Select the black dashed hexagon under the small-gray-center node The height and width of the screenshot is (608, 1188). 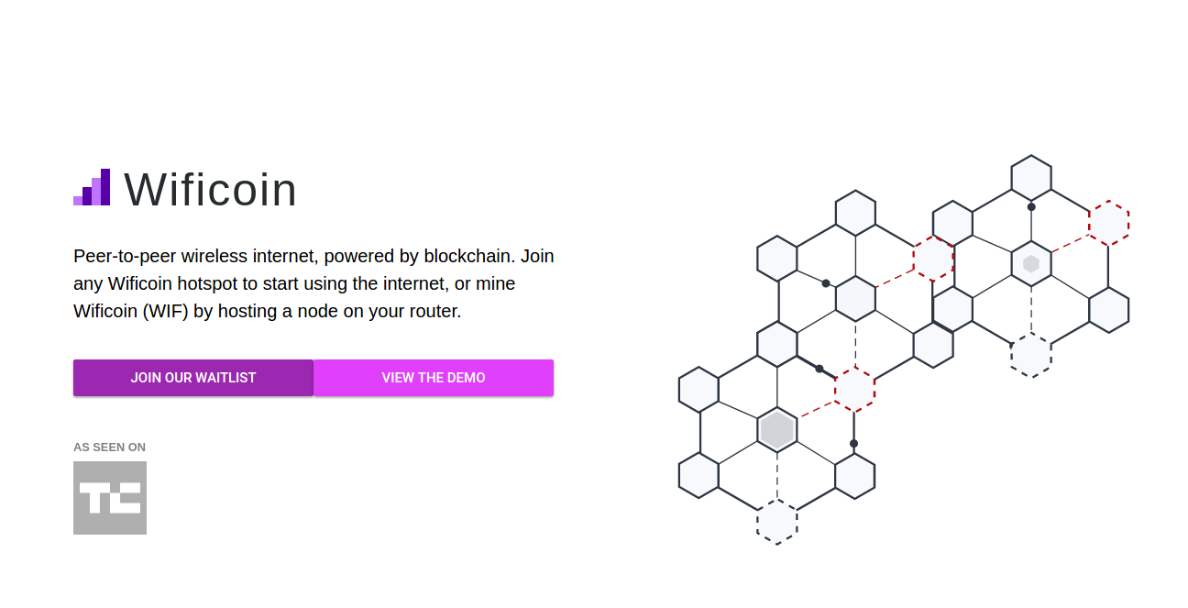[1031, 355]
